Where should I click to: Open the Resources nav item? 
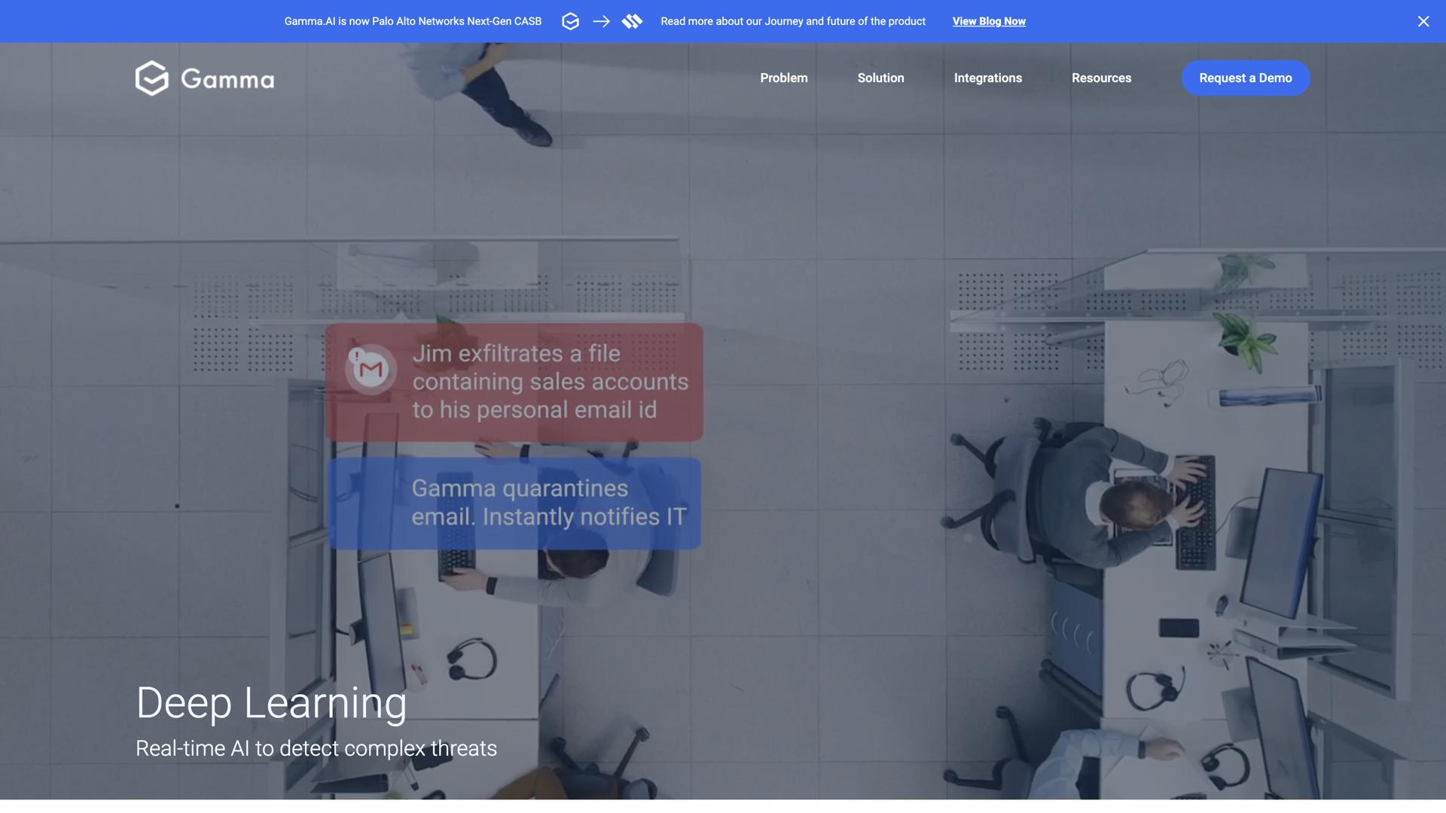(1101, 78)
